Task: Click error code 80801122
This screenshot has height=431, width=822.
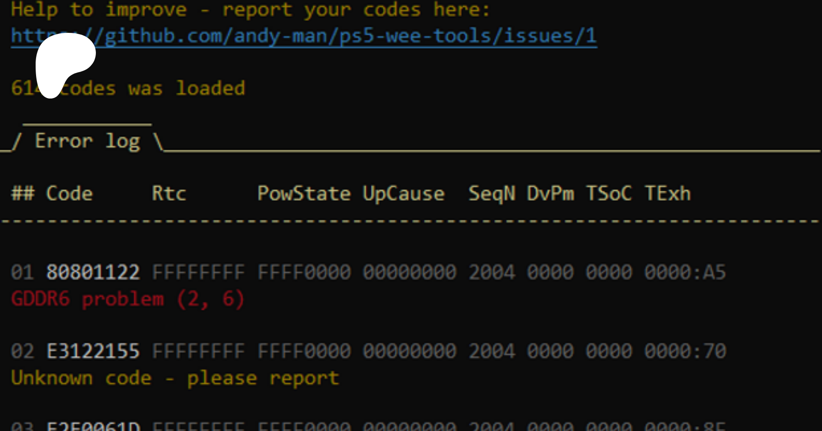Action: (x=93, y=272)
